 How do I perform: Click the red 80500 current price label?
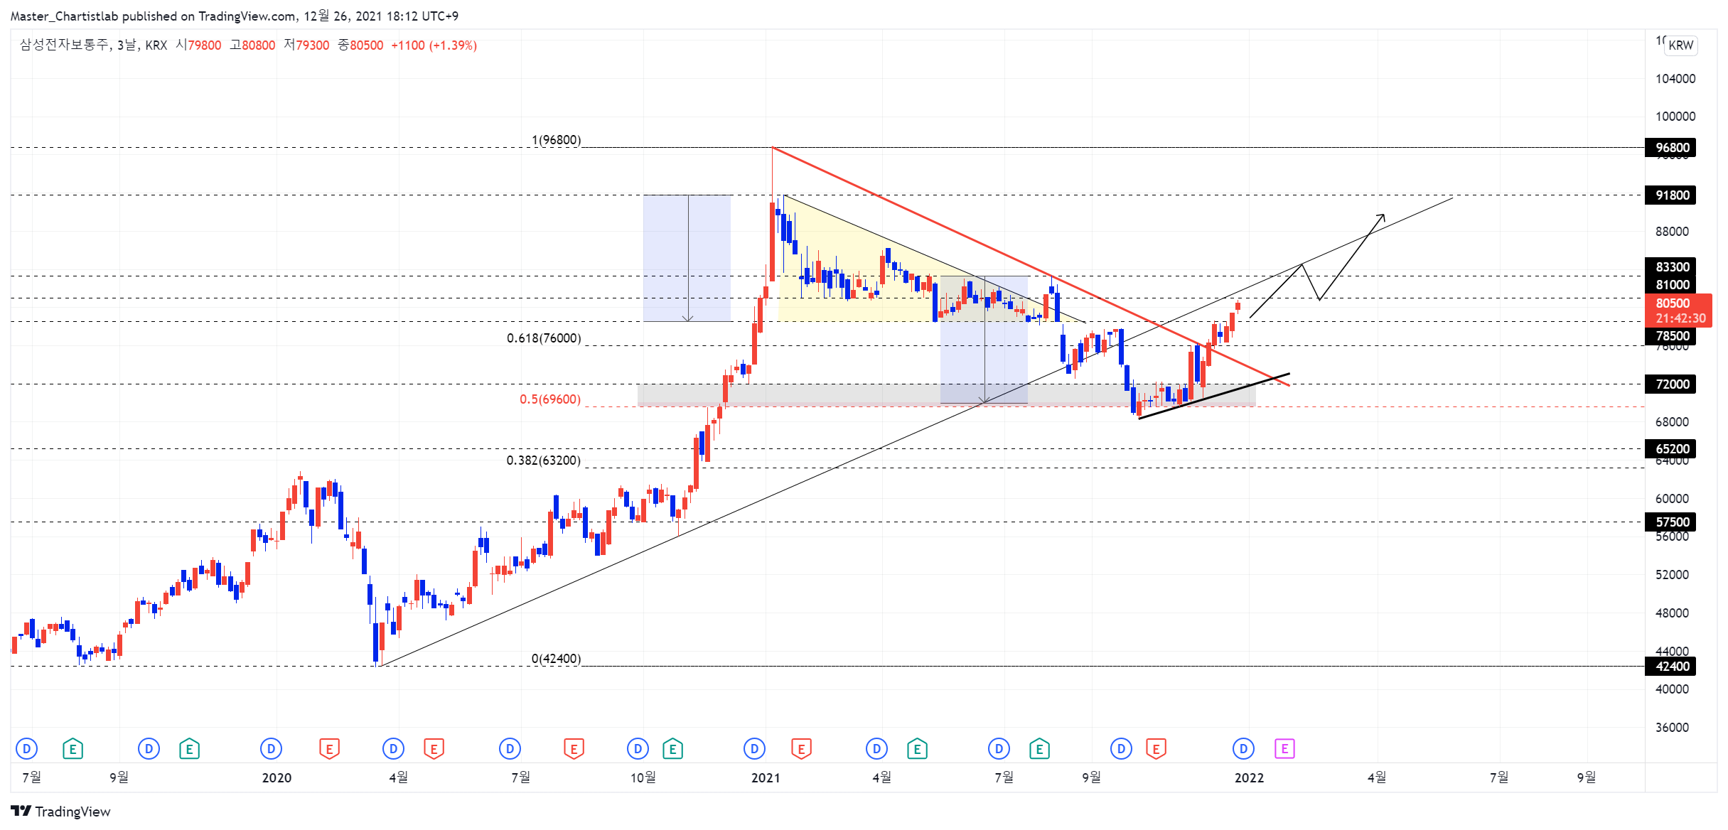pos(1679,311)
